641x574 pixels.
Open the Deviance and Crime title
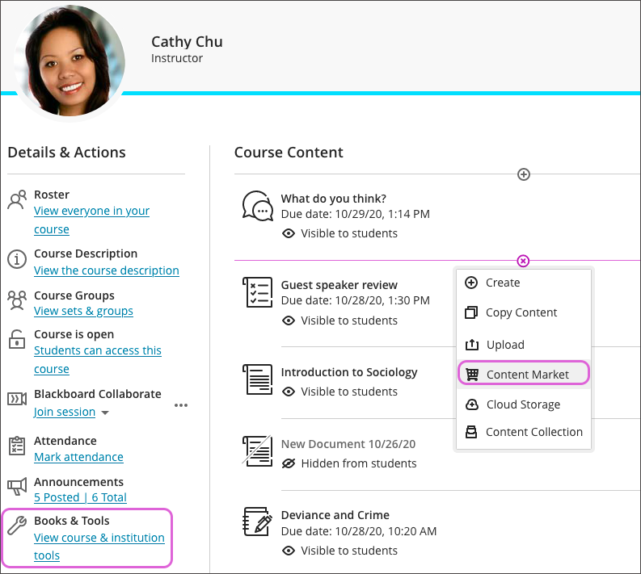(x=335, y=515)
